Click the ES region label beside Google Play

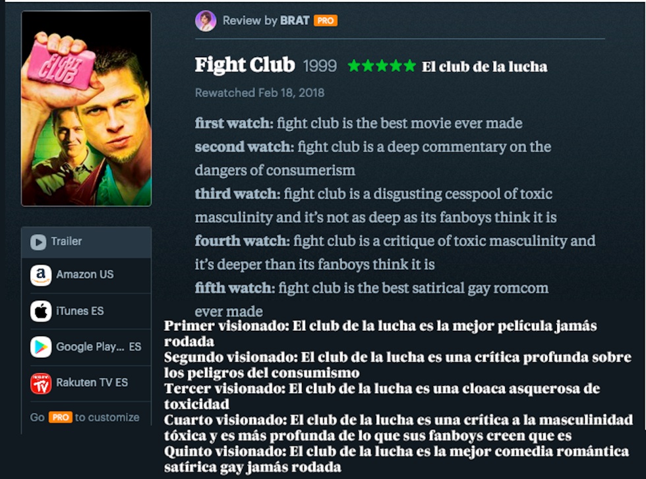[x=135, y=347]
